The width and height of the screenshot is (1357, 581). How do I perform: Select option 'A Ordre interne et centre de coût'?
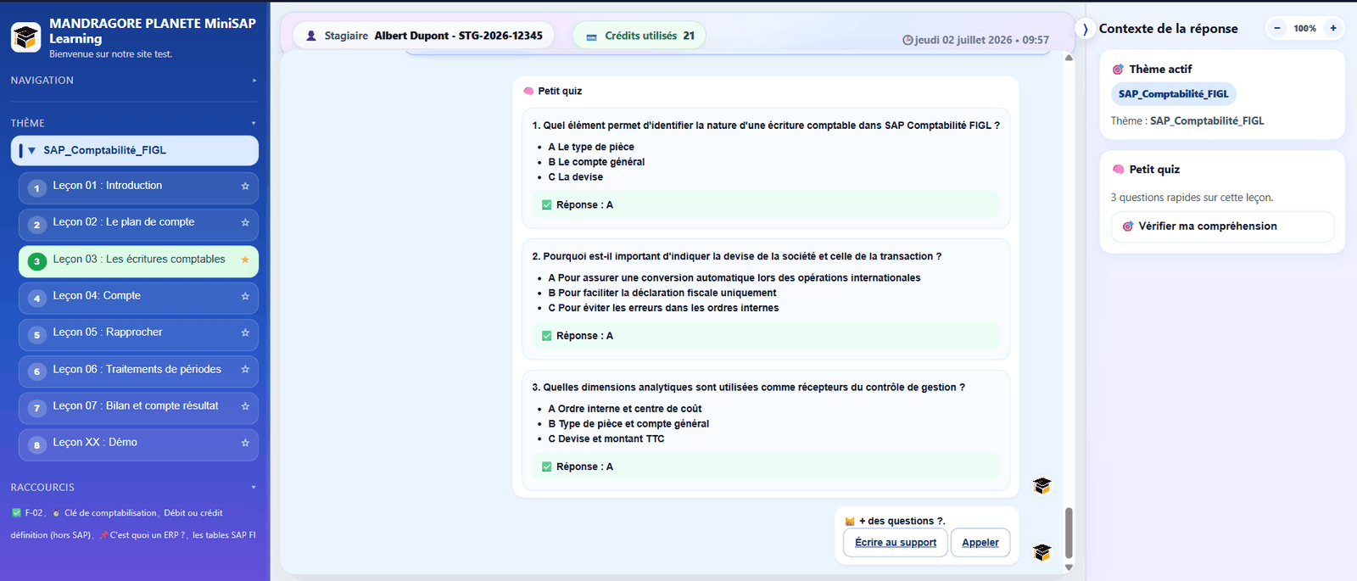point(625,409)
